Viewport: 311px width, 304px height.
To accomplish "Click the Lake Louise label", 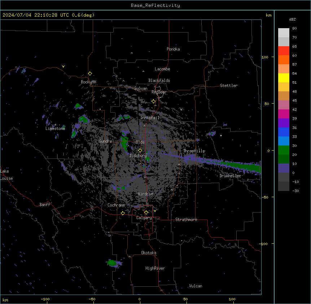I will click(6, 175).
